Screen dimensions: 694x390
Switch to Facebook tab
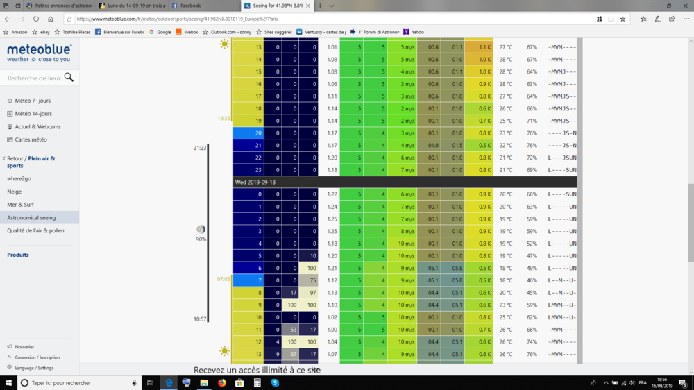coord(205,6)
